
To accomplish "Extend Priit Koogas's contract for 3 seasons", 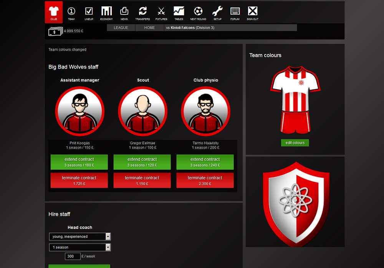I will [x=79, y=162].
